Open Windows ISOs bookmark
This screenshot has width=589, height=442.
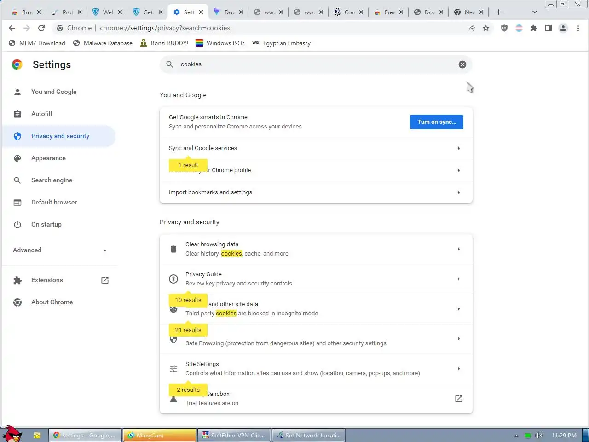(220, 43)
